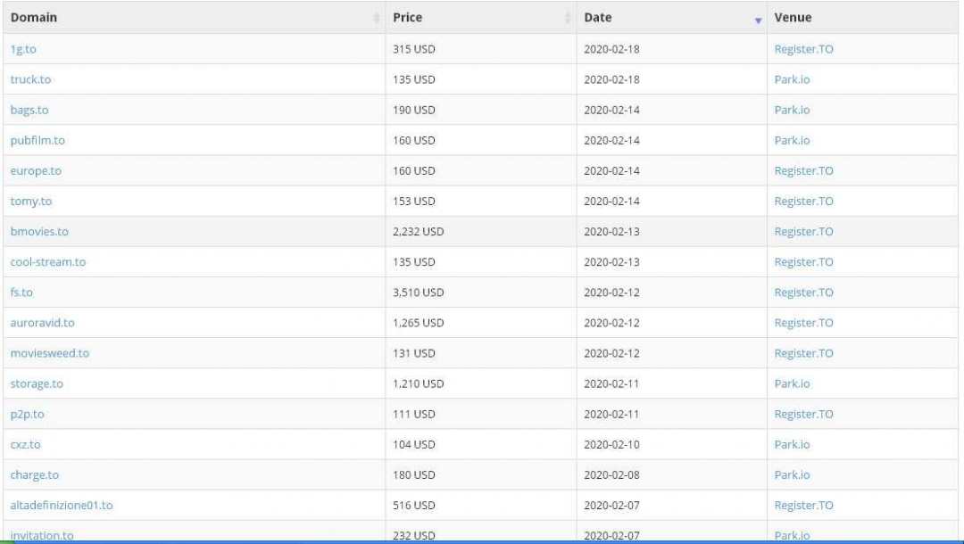Open Park.io venue for charge.to row
This screenshot has height=544, width=964.
(x=792, y=474)
